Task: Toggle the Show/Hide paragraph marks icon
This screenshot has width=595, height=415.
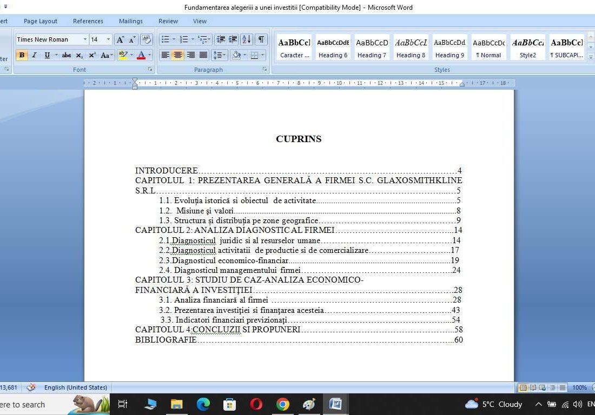Action: coord(261,39)
